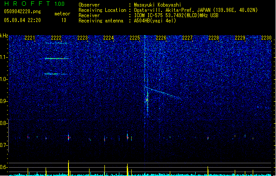Click the 2230 time marker

[266, 38]
